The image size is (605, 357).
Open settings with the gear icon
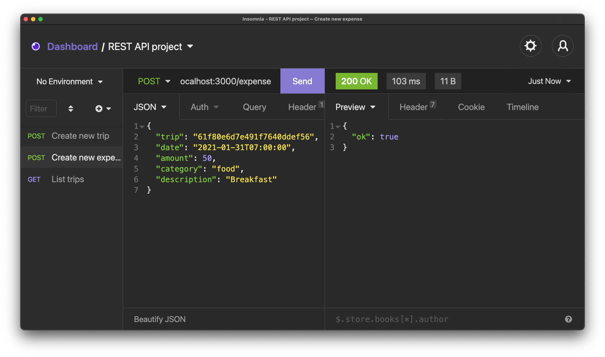click(x=530, y=46)
